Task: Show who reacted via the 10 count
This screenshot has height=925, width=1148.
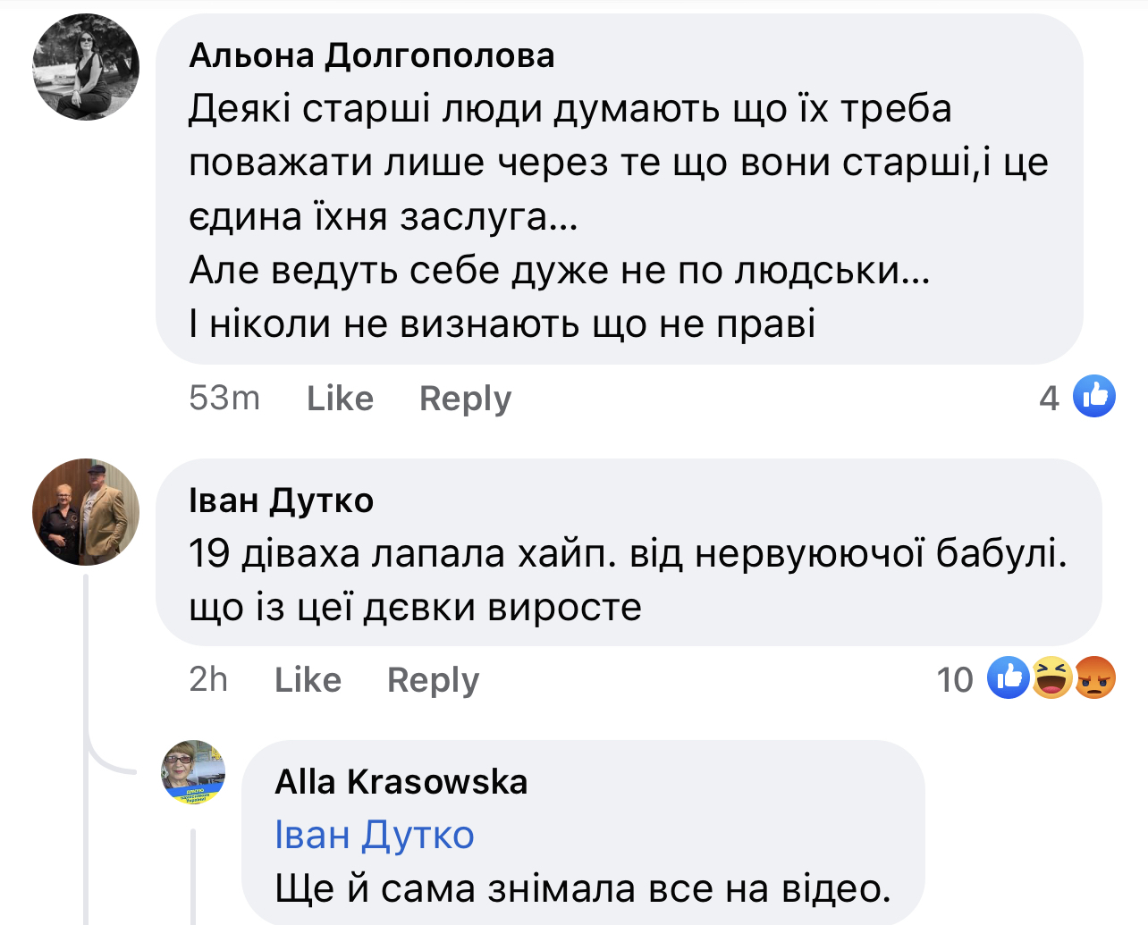Action: pos(955,680)
